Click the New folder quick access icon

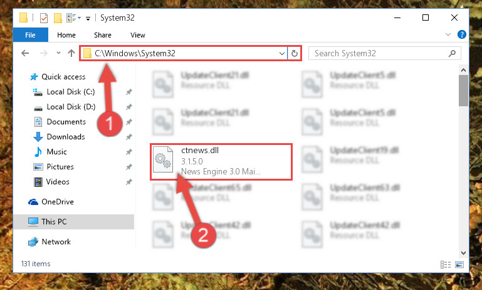pos(58,18)
